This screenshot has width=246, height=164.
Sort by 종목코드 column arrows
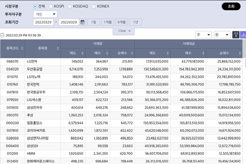click(22, 48)
